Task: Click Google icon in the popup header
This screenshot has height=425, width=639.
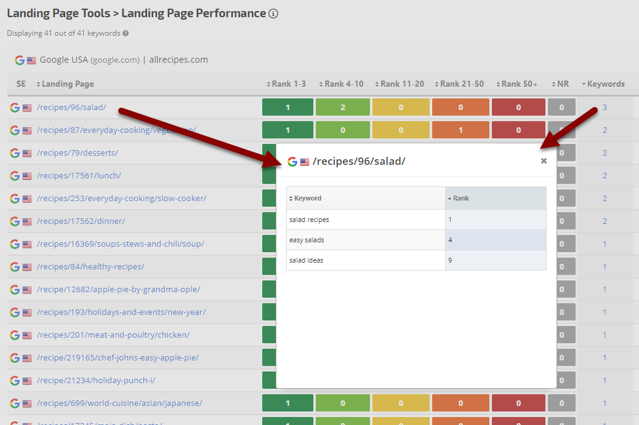Action: tap(292, 162)
